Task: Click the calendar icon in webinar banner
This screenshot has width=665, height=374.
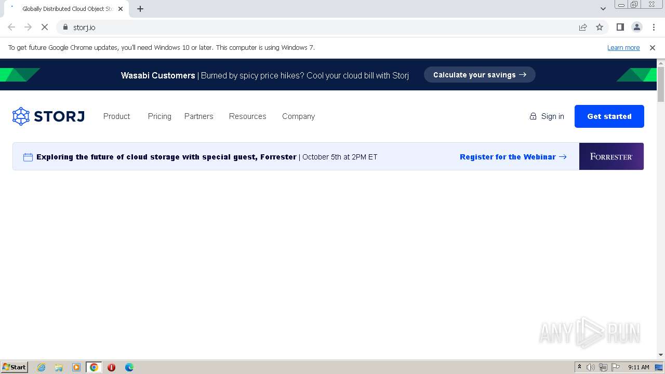Action: point(28,157)
